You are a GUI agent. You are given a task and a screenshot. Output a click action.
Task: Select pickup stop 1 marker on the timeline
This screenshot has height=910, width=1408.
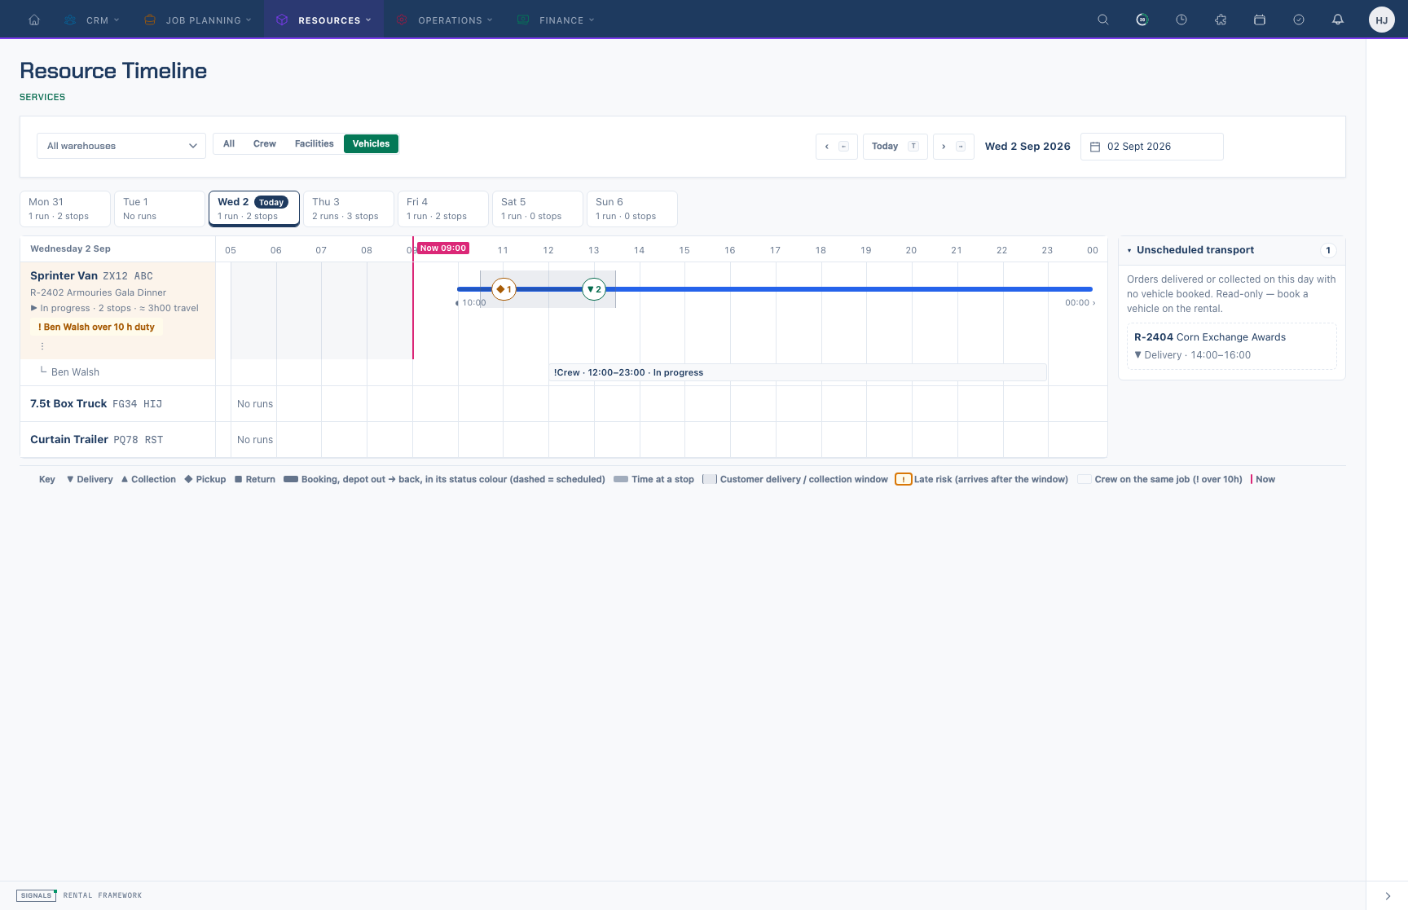(x=504, y=289)
